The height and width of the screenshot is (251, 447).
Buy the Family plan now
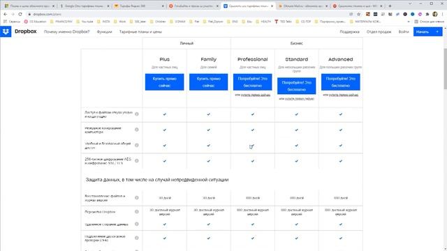pyautogui.click(x=208, y=82)
